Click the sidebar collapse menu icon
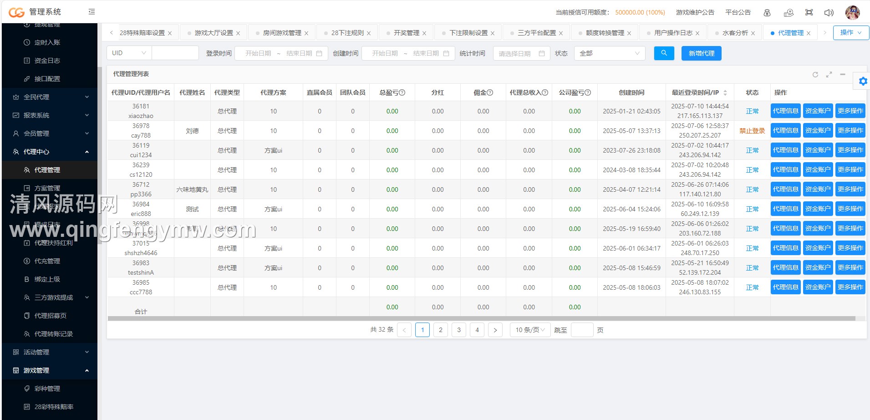This screenshot has width=870, height=420. pyautogui.click(x=92, y=12)
